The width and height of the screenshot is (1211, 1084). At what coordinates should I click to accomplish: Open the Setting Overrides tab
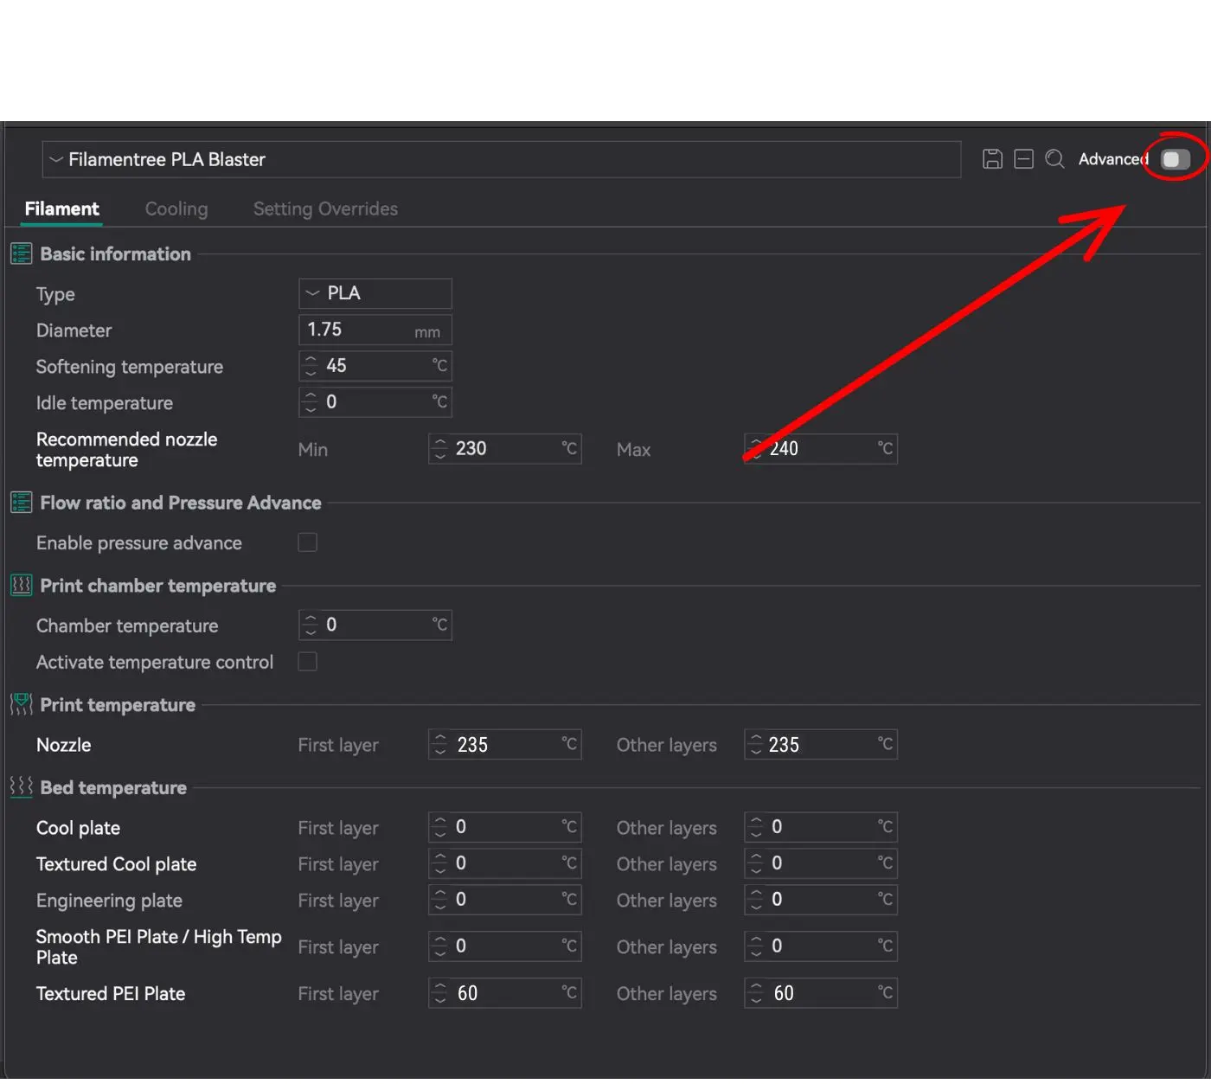tap(325, 208)
